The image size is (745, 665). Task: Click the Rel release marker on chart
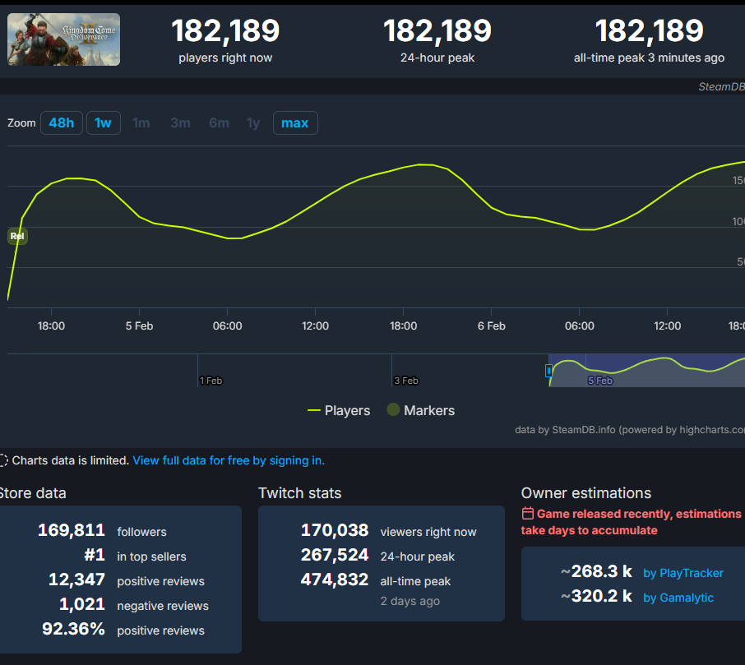tap(17, 236)
